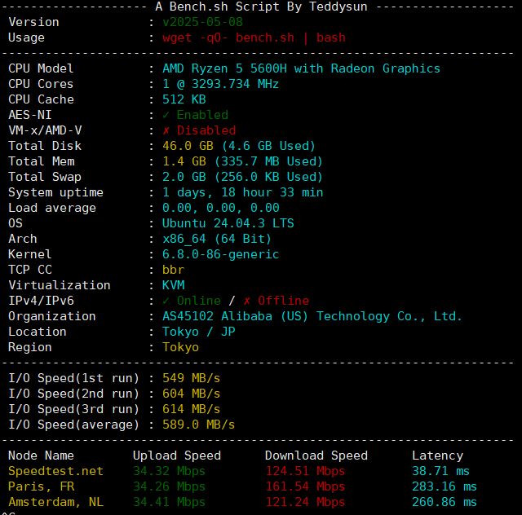Click the Download Speed column header
522x515 pixels.
pos(316,456)
